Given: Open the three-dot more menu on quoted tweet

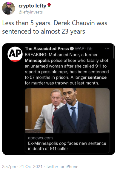Looking at the screenshot, I should pos(107,49).
